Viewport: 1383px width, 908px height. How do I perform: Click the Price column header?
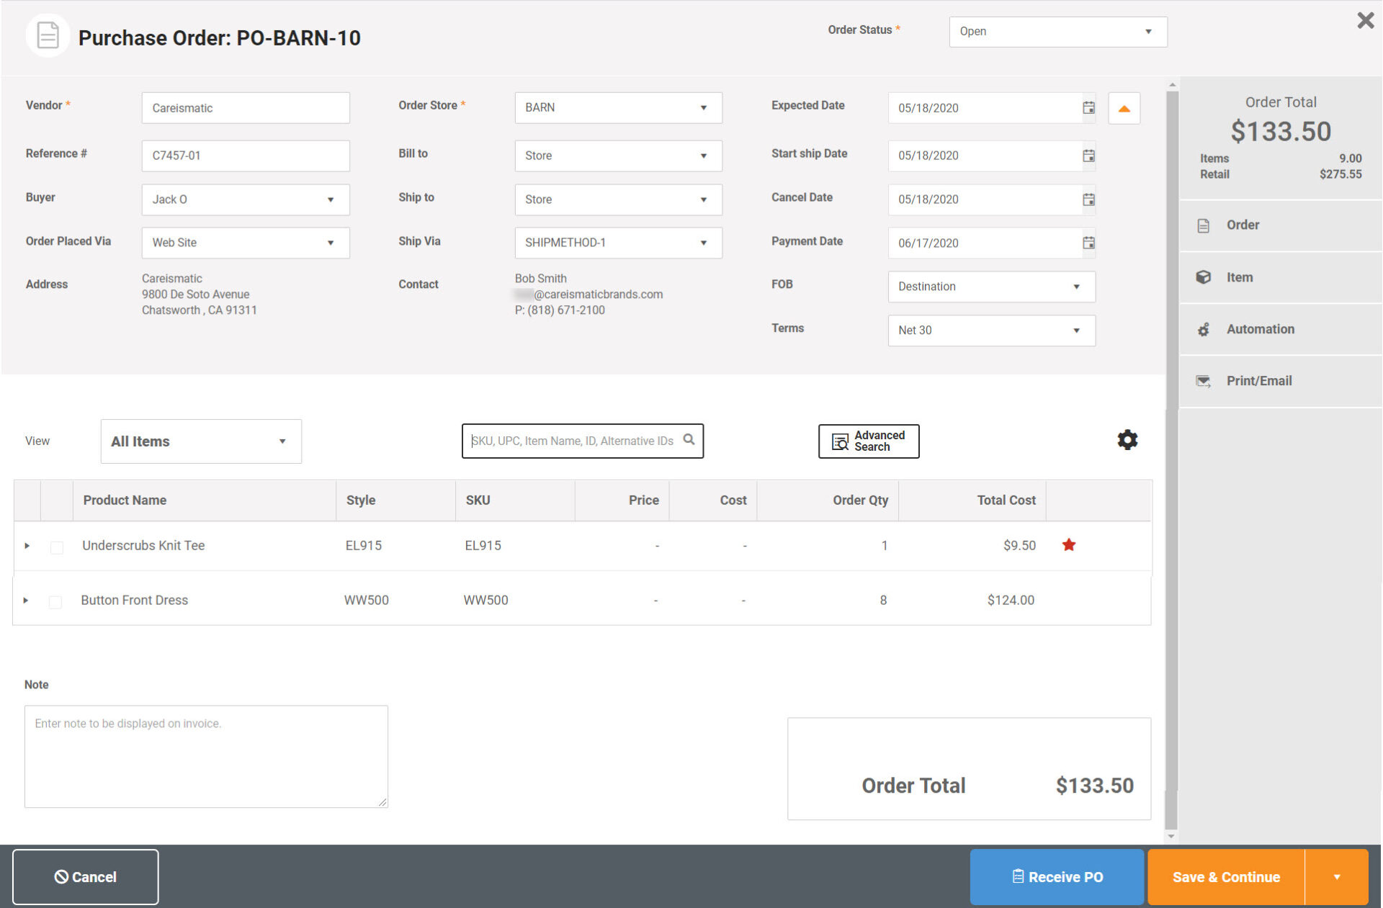[x=622, y=500]
